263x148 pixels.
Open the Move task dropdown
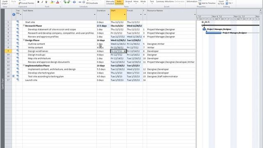[136, 2]
